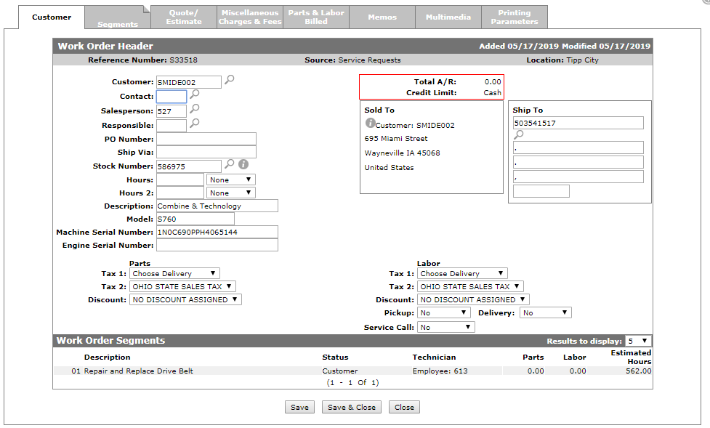Switch to the Quote/Estimate tab
Screen dimensions: 710x428
click(184, 17)
